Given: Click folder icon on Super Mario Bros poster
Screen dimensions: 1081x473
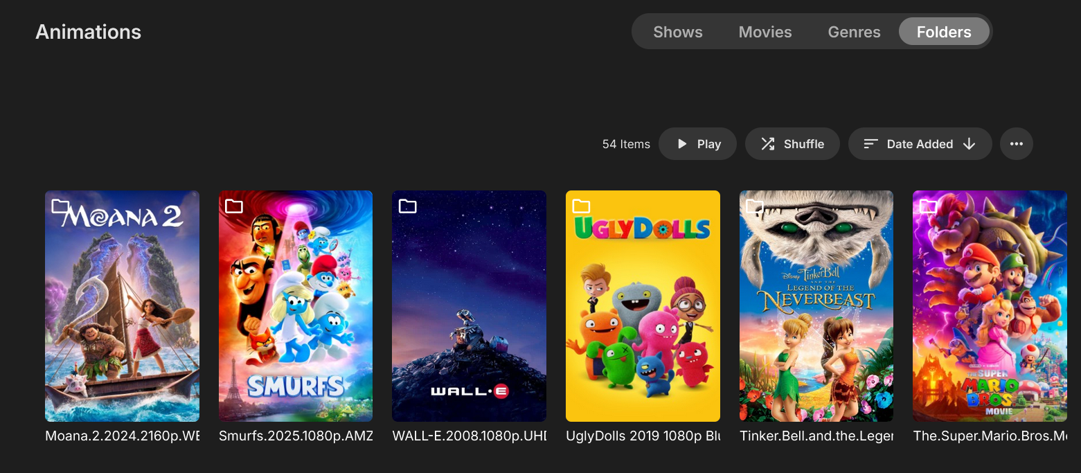Looking at the screenshot, I should coord(928,206).
